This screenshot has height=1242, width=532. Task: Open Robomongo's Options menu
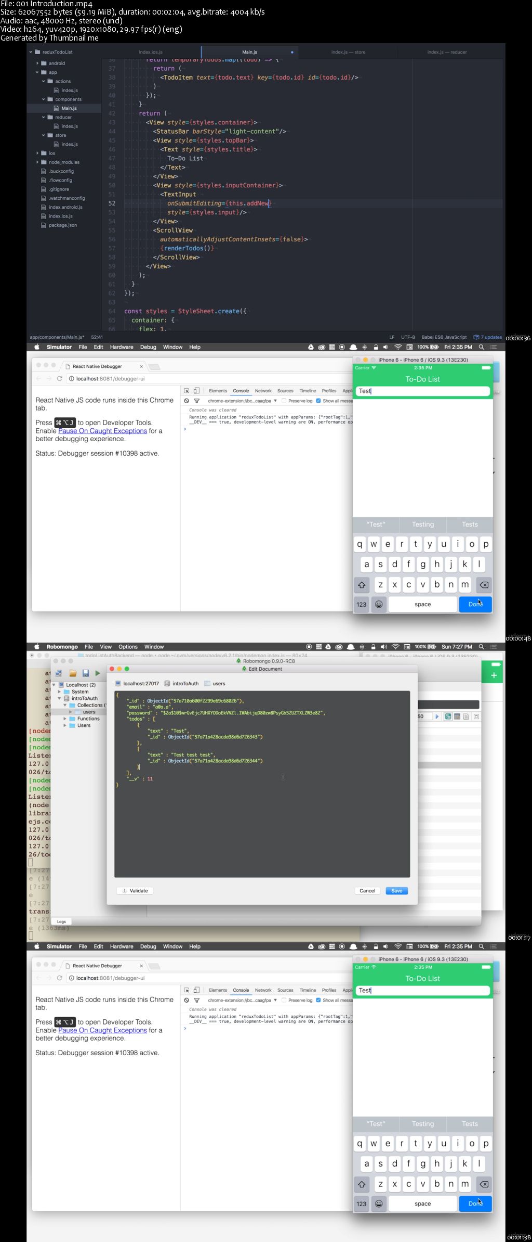tap(128, 647)
